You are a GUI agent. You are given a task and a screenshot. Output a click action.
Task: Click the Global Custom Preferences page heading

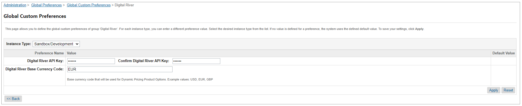pyautogui.click(x=35, y=16)
